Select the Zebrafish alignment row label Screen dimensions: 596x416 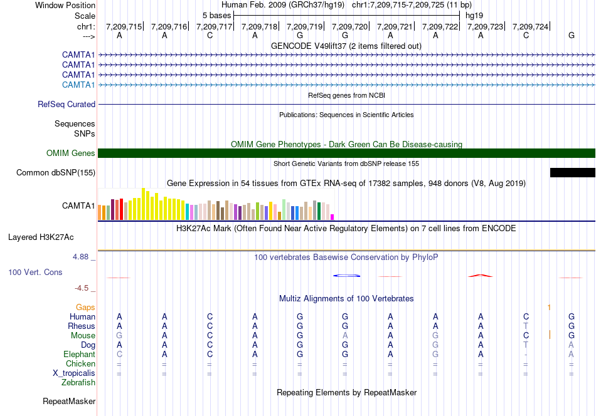[x=78, y=383]
